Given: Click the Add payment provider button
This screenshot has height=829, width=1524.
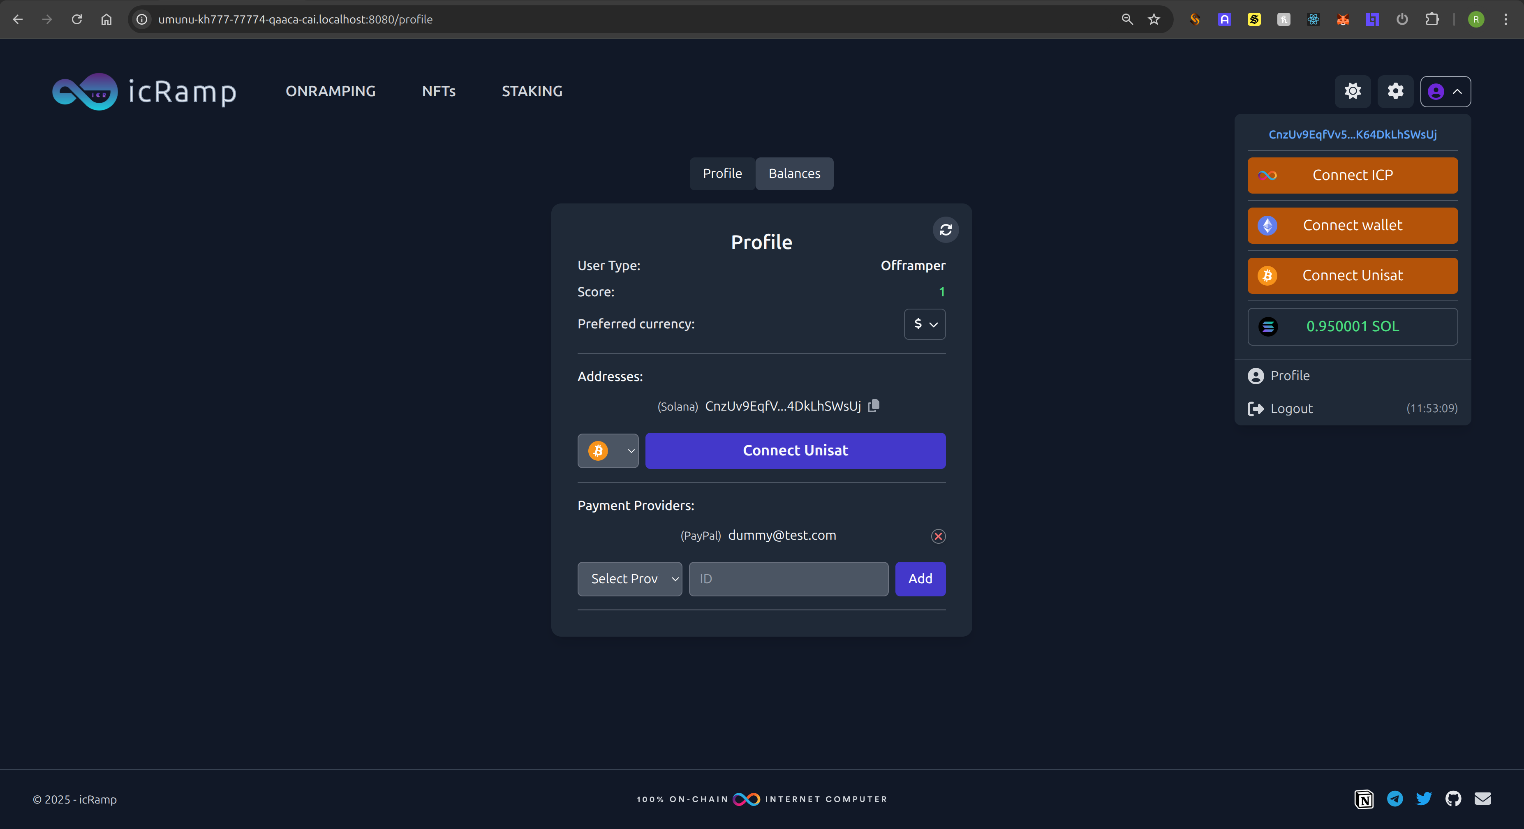Looking at the screenshot, I should pos(920,578).
